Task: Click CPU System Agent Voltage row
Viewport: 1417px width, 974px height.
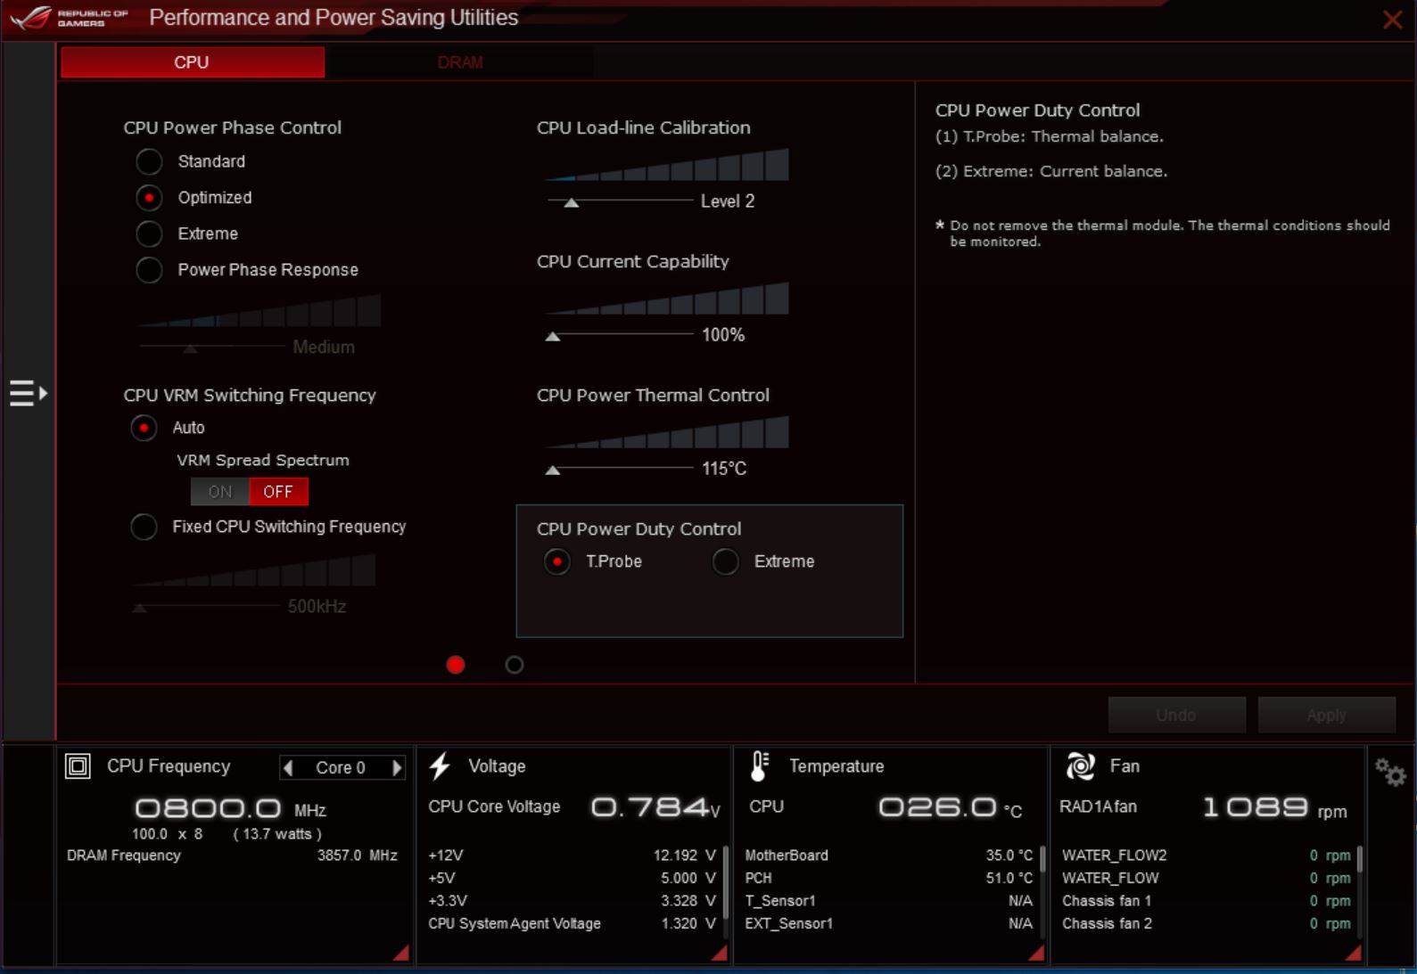Action: [x=572, y=923]
